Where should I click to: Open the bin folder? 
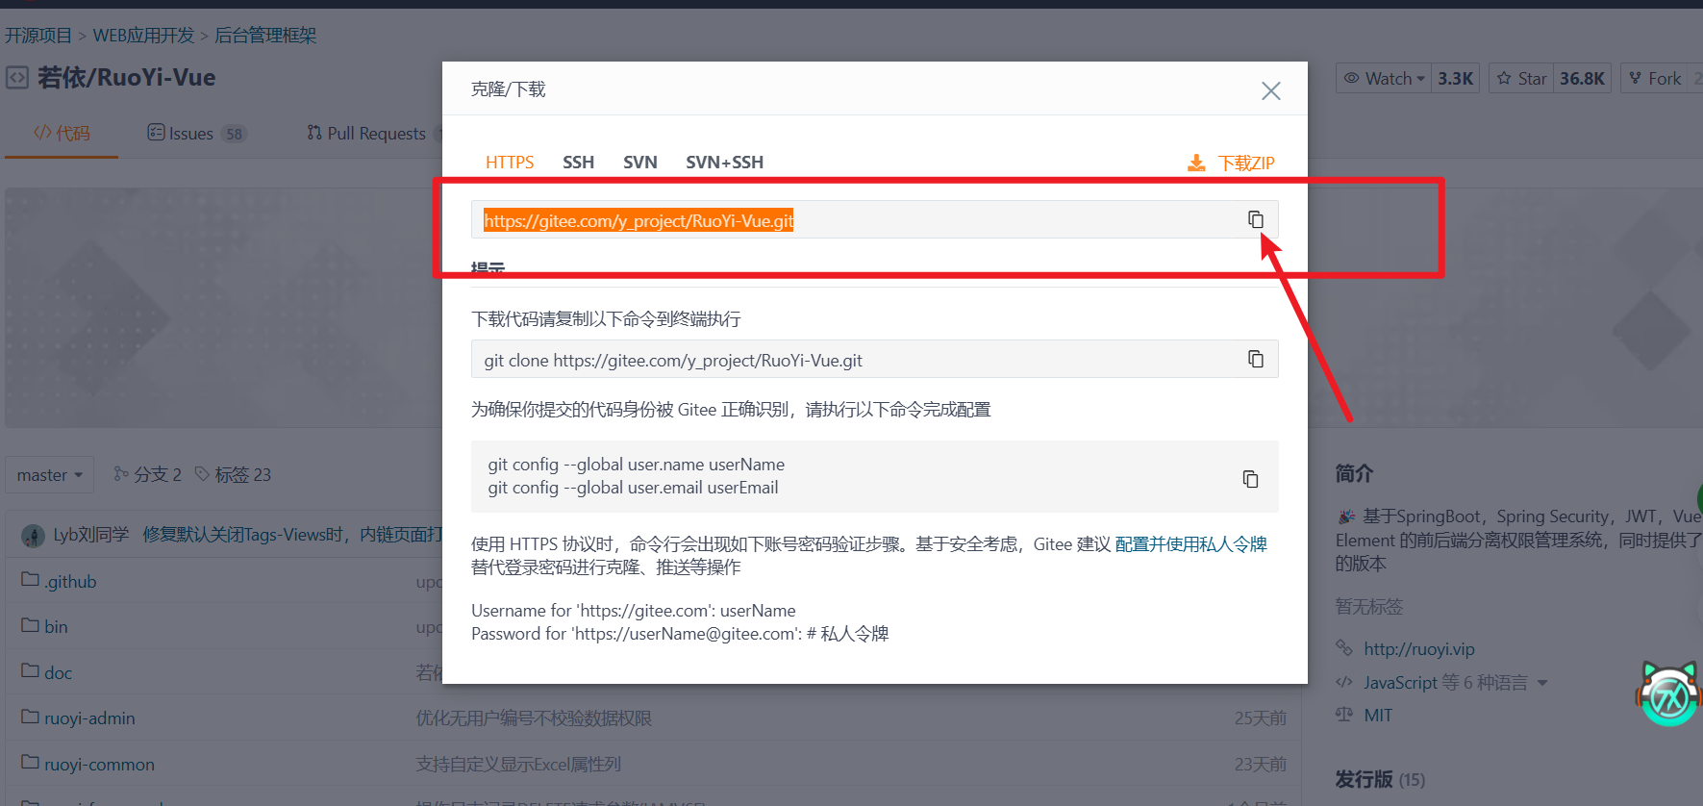56,626
